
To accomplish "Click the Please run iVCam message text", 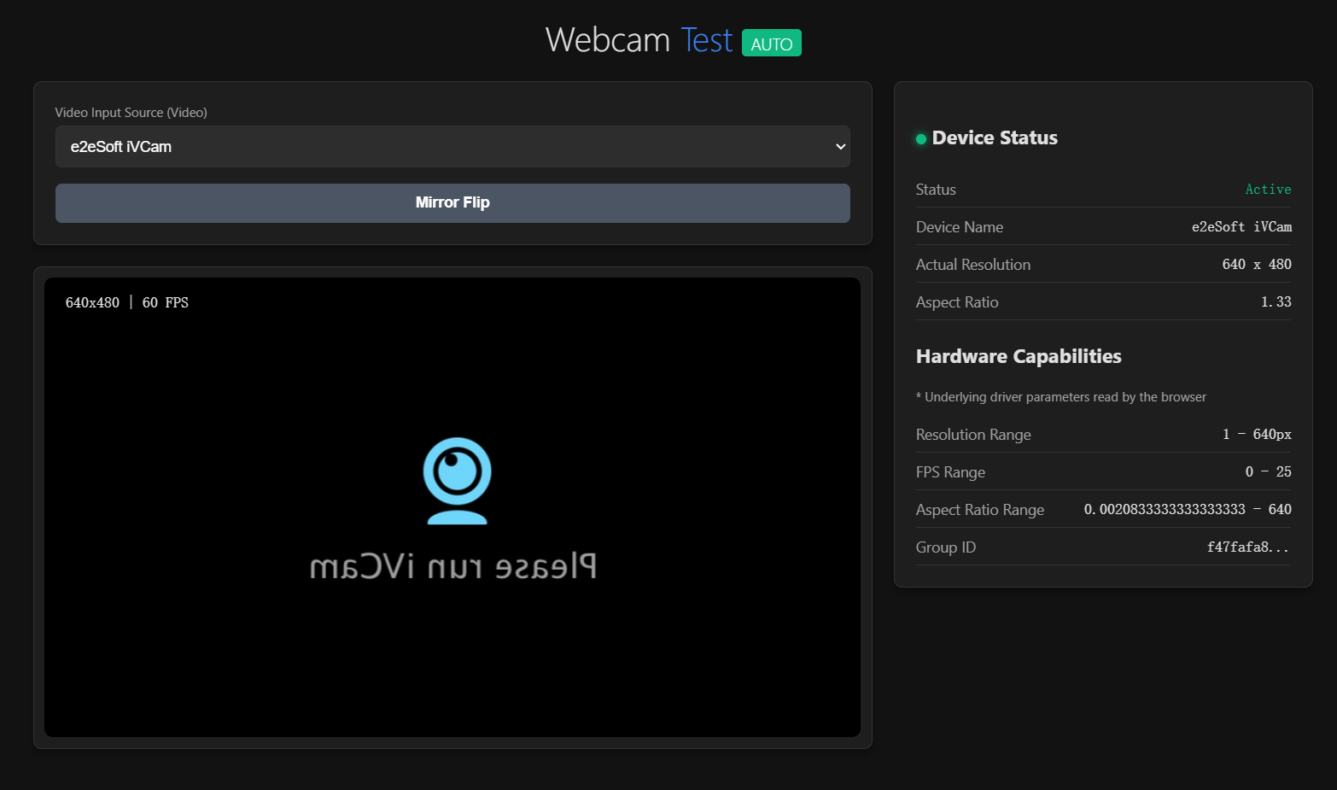I will [x=456, y=564].
